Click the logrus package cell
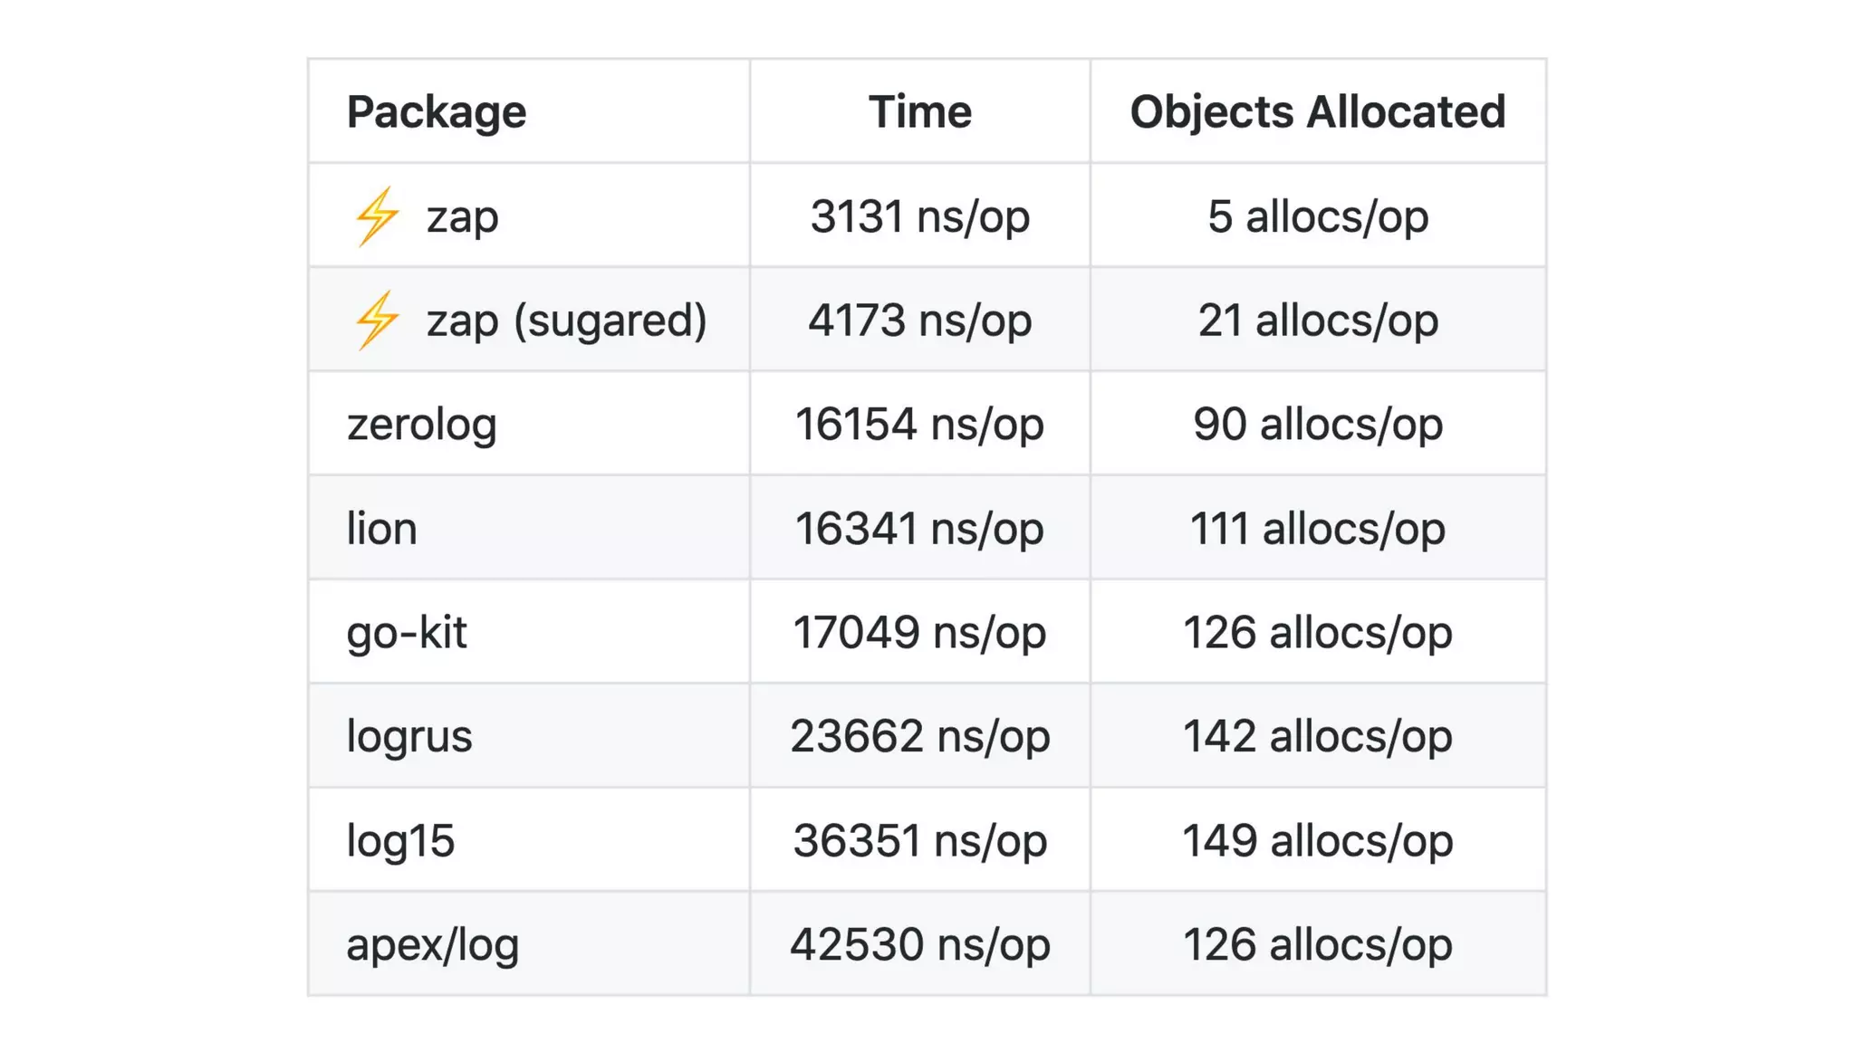The height and width of the screenshot is (1043, 1855). pos(409,736)
